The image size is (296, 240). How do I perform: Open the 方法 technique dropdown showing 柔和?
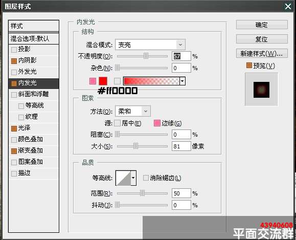pyautogui.click(x=133, y=111)
